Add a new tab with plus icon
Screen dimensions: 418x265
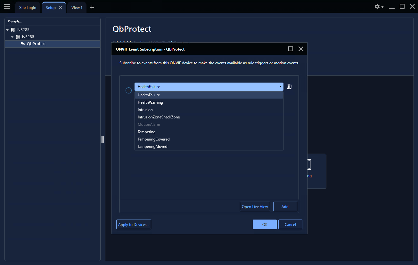92,7
